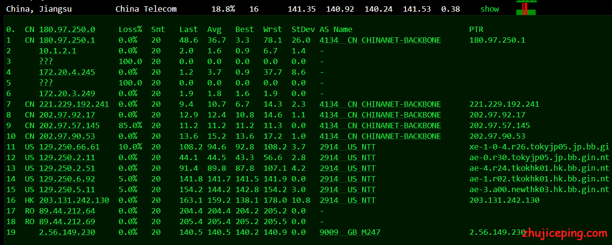This screenshot has width=612, height=245.
Task: Click the 18.8% loss value in summary row
Action: (x=223, y=9)
